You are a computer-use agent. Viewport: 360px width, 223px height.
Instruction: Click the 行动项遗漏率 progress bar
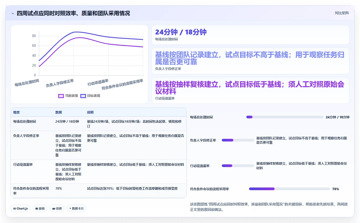click(x=238, y=166)
